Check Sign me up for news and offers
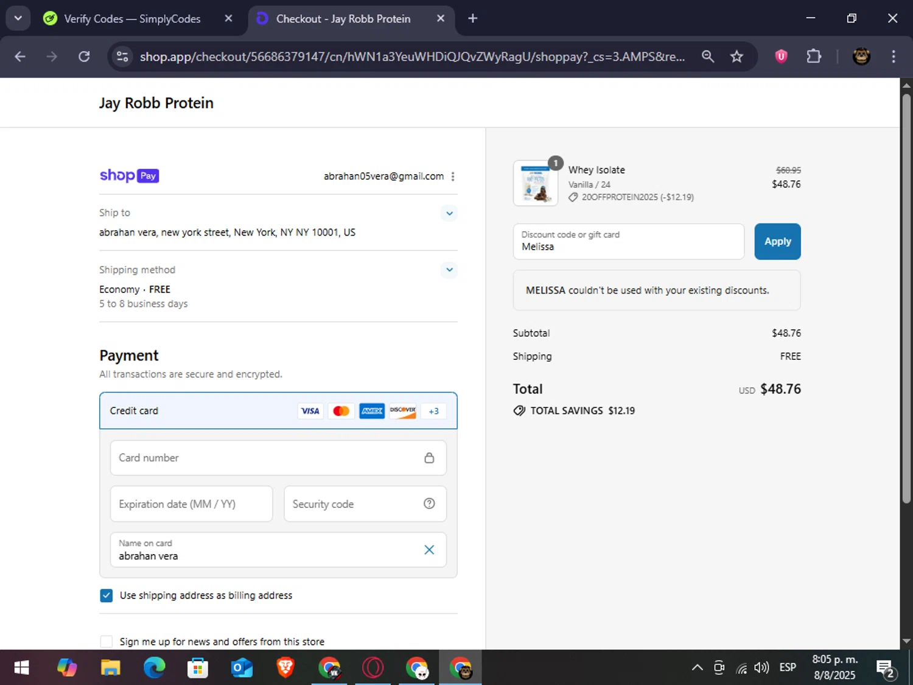The width and height of the screenshot is (913, 685). click(x=107, y=642)
